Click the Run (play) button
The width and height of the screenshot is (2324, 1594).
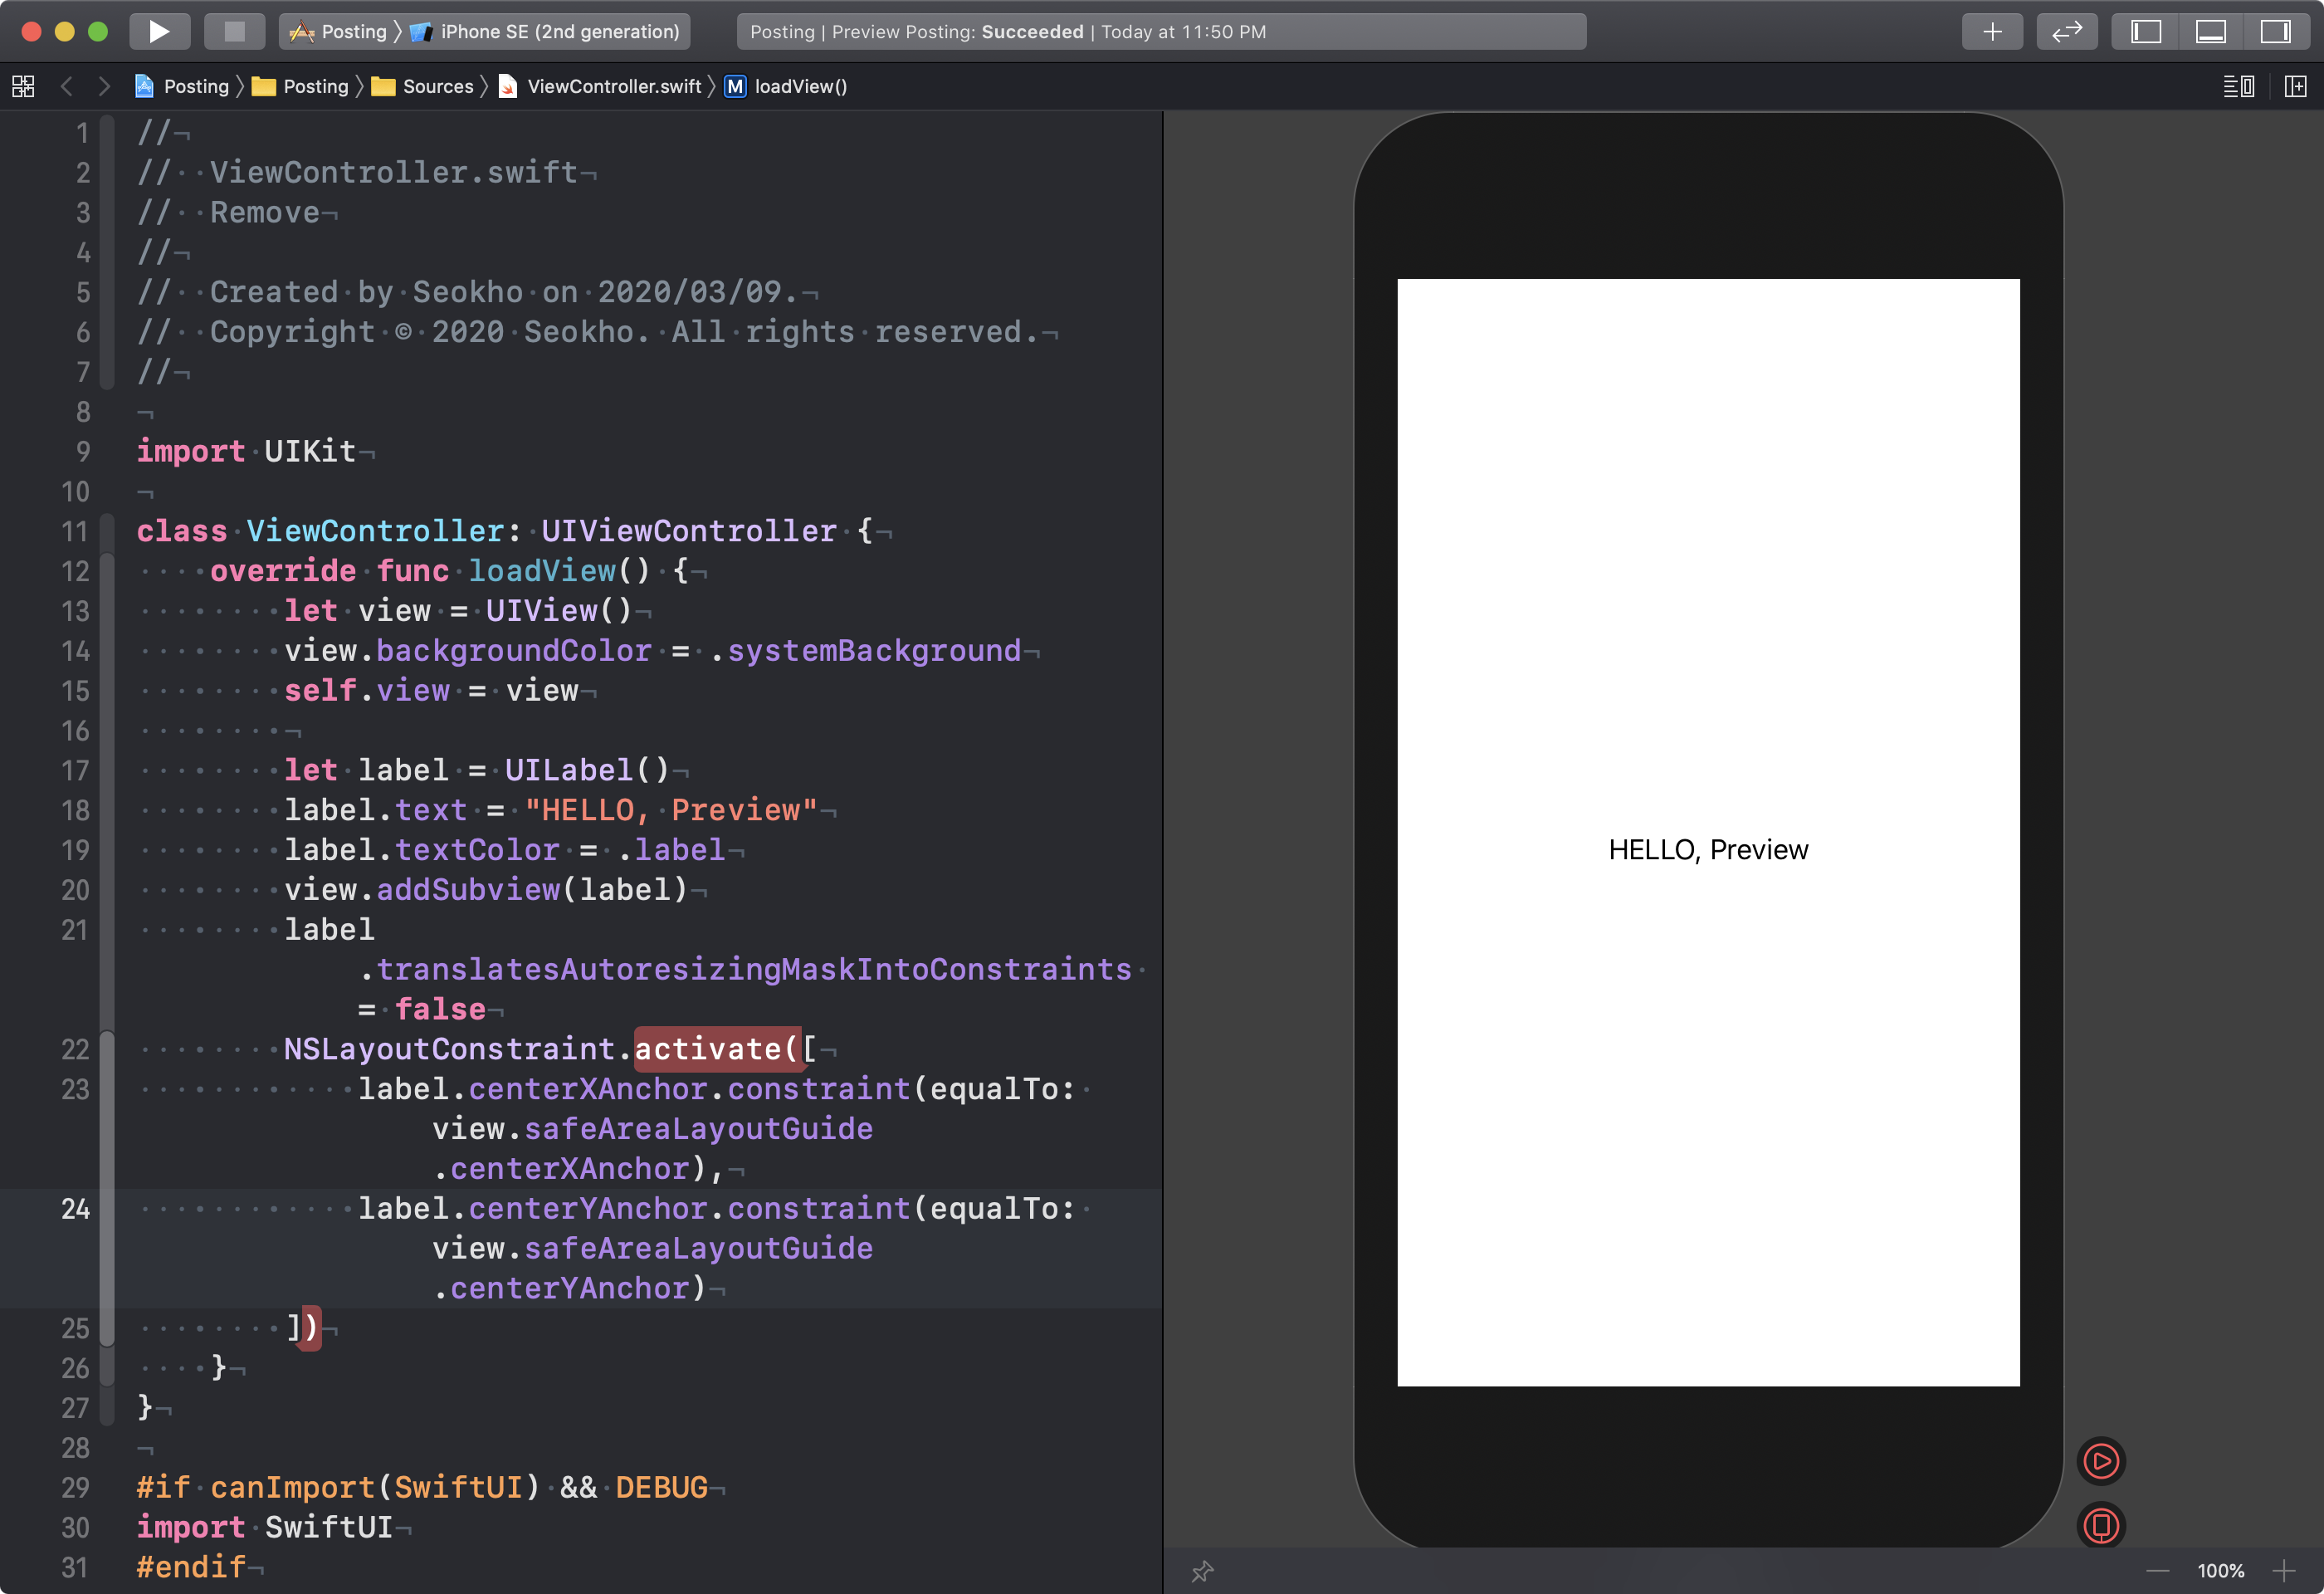pyautogui.click(x=159, y=31)
